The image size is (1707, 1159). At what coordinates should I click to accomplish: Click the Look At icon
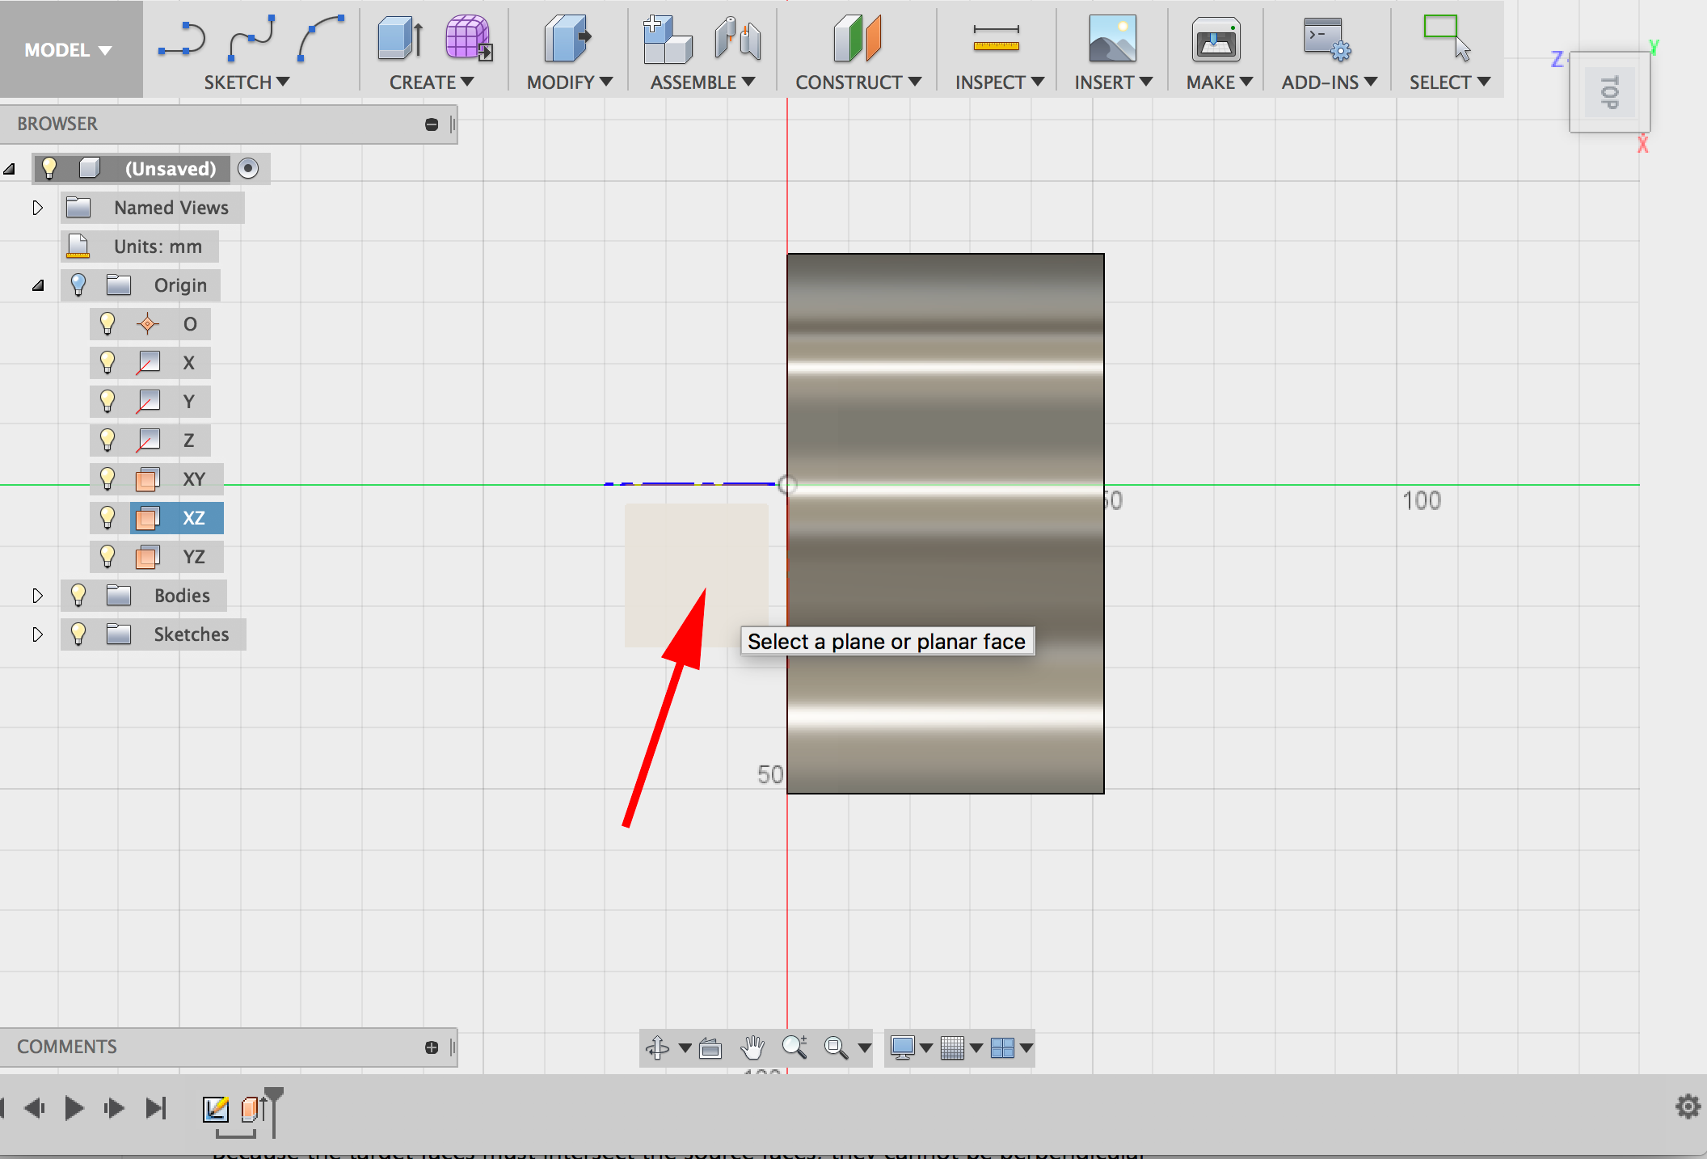710,1048
